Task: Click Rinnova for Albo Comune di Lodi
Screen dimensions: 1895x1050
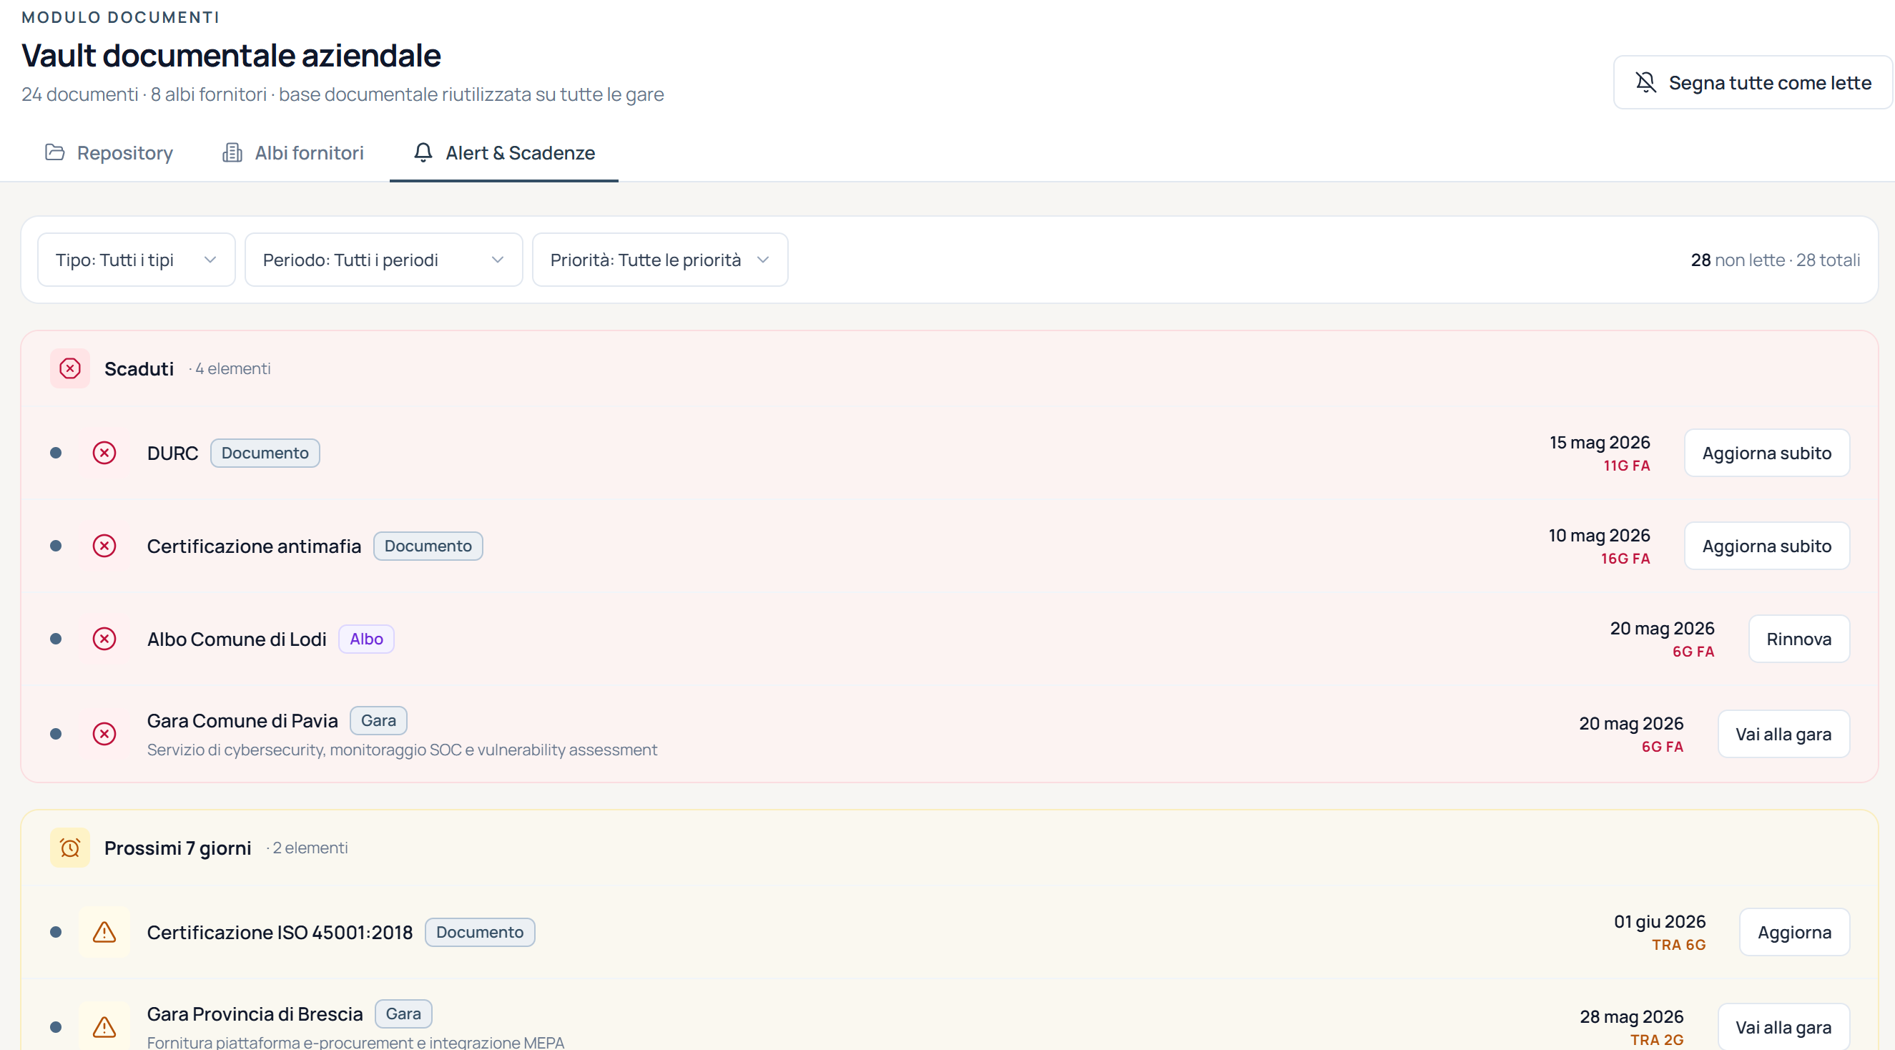Action: (x=1799, y=639)
